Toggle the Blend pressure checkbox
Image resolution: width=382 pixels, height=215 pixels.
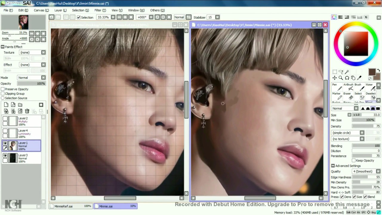coord(365,197)
